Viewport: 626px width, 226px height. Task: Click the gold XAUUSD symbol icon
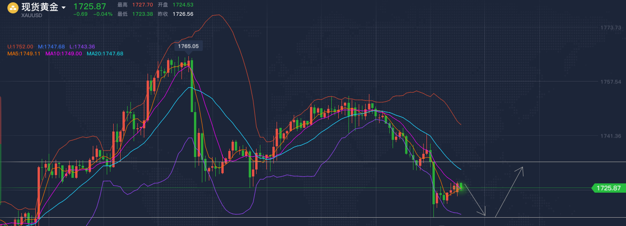click(x=13, y=7)
